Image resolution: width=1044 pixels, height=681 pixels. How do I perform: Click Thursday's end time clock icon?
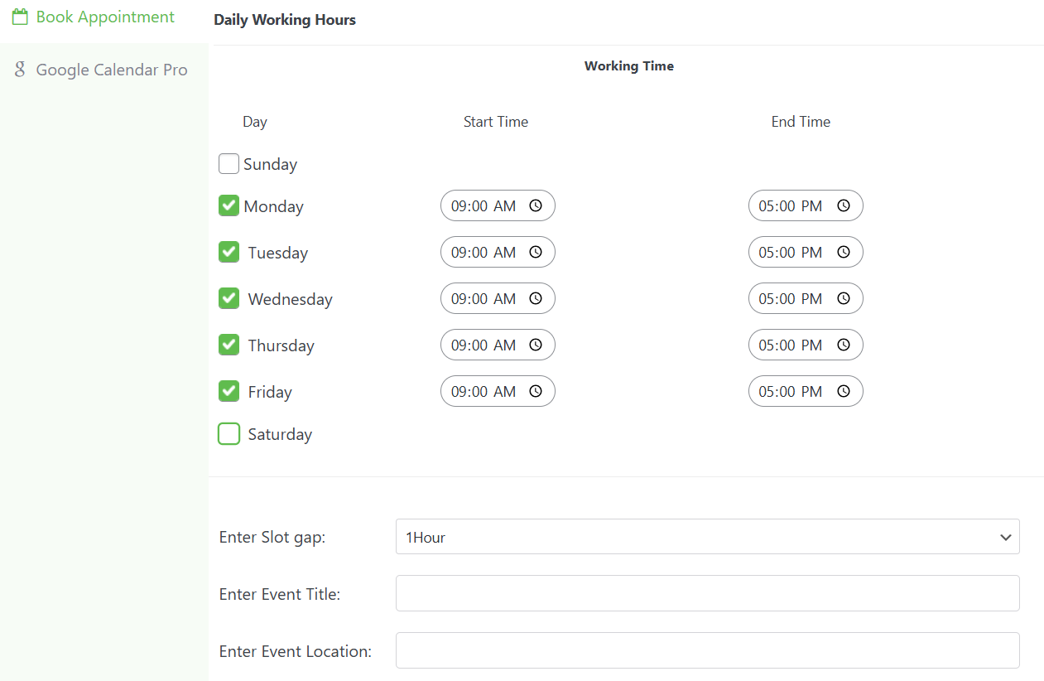(844, 345)
